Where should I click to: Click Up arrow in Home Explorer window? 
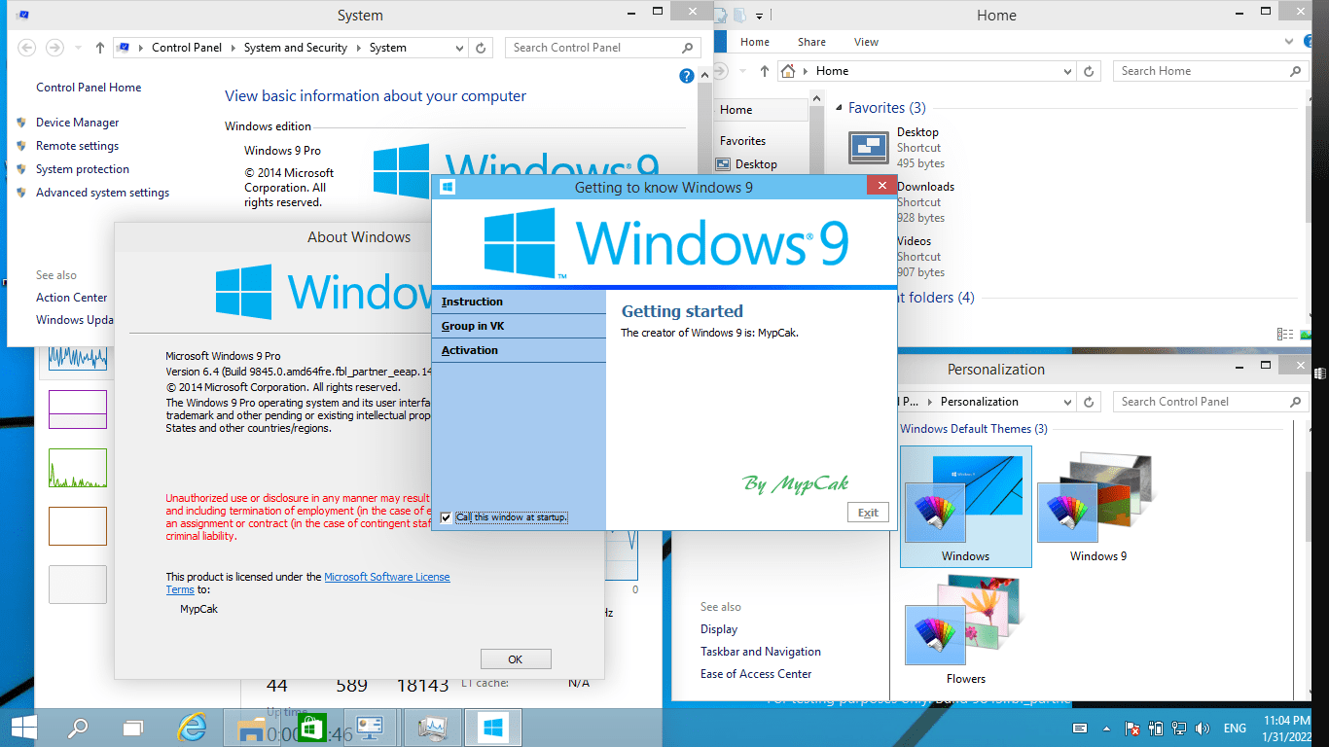click(x=764, y=71)
